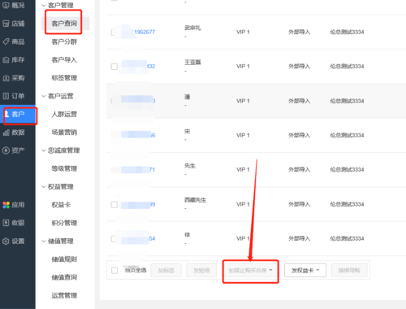
Task: Open the 订单 orders icon in sidebar
Action: pyautogui.click(x=6, y=96)
